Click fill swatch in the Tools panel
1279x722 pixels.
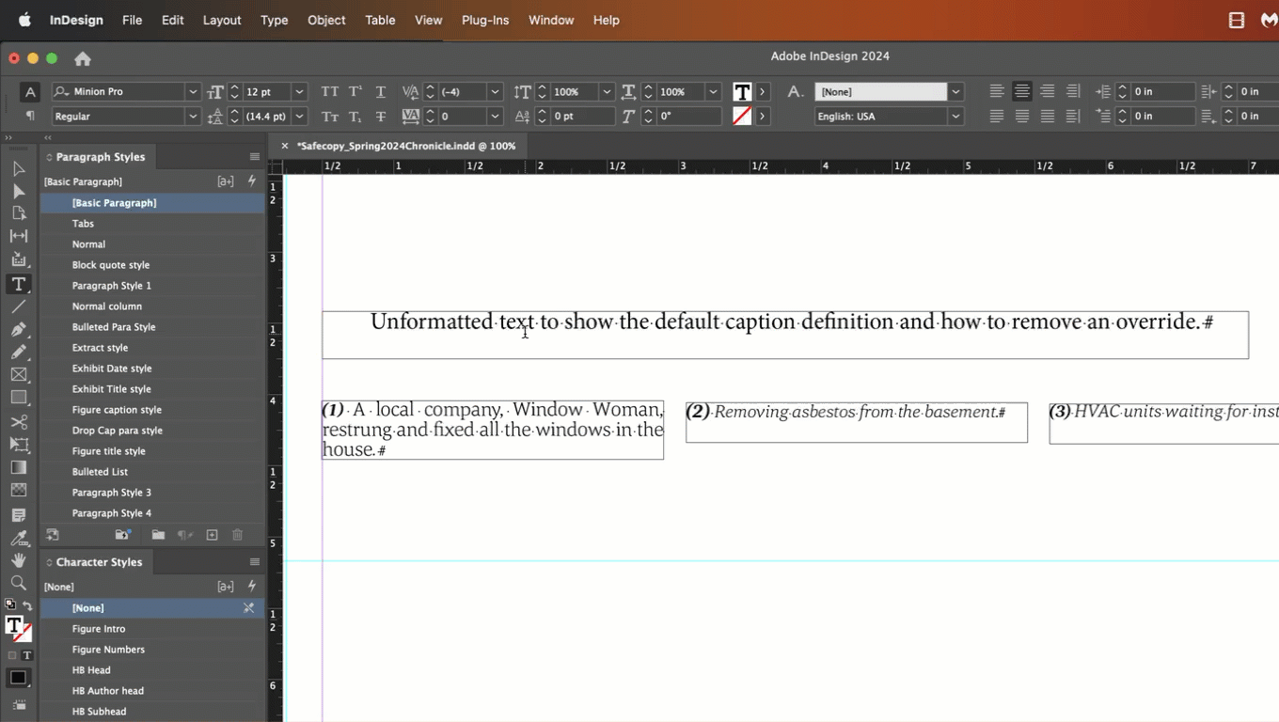pyautogui.click(x=14, y=624)
